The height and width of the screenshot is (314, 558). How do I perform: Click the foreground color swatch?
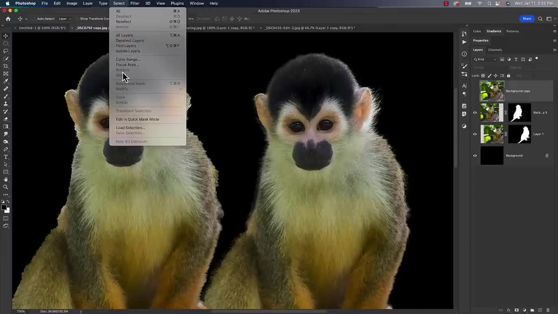click(x=4, y=207)
